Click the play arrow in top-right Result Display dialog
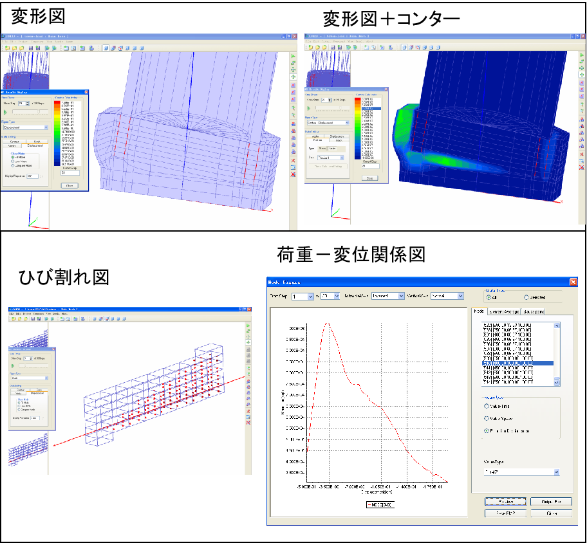The height and width of the screenshot is (543, 587). coord(310,109)
